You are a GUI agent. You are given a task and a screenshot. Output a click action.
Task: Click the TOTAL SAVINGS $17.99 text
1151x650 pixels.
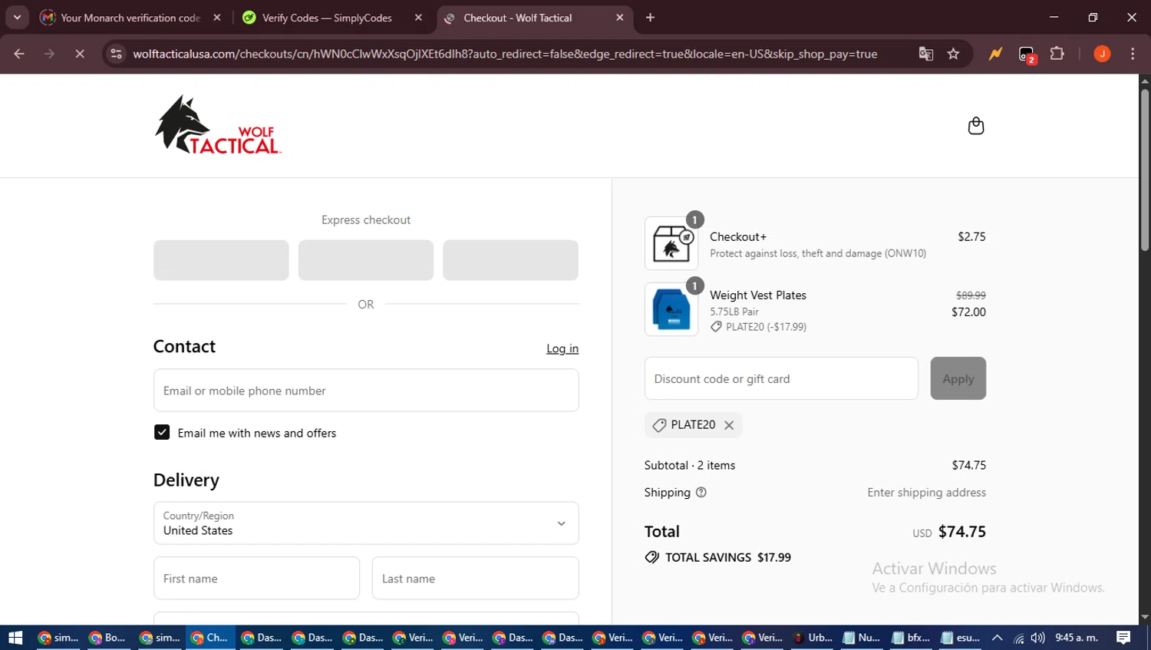718,558
